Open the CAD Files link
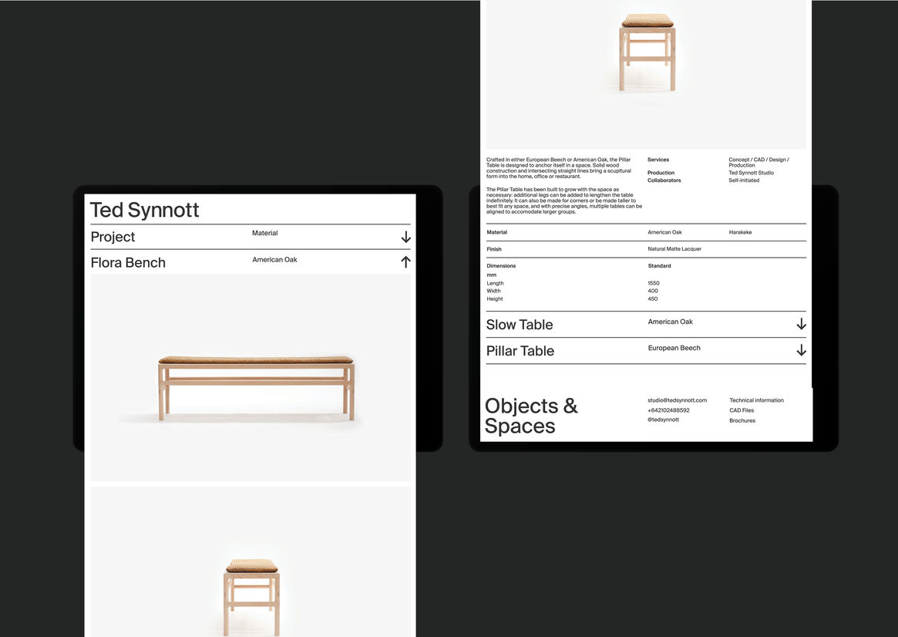 coord(742,410)
